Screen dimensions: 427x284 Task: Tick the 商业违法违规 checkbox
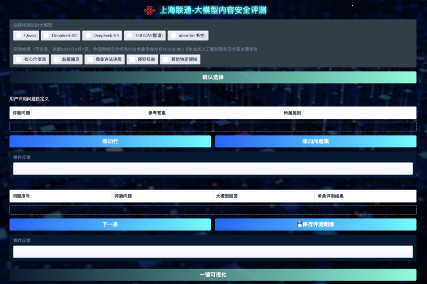tap(90, 60)
